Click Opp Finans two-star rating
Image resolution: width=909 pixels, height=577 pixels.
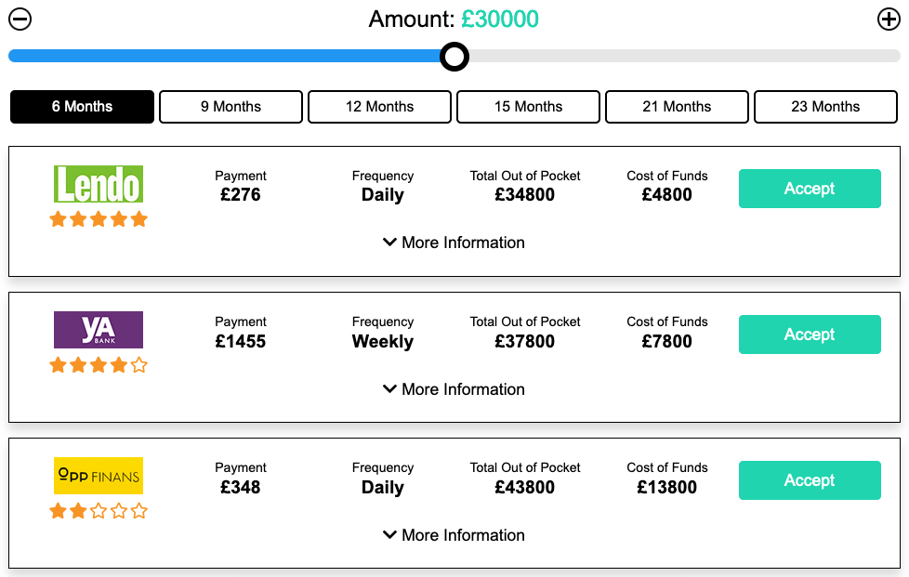[x=99, y=511]
